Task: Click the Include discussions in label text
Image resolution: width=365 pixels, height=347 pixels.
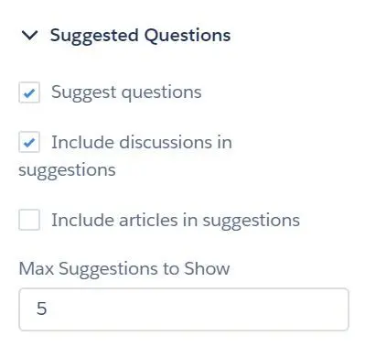Action: [x=142, y=143]
